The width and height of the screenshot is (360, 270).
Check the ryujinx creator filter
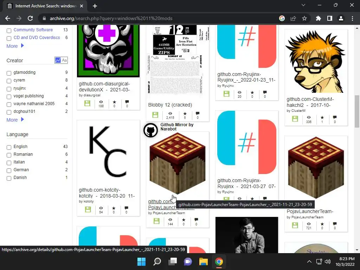9,89
